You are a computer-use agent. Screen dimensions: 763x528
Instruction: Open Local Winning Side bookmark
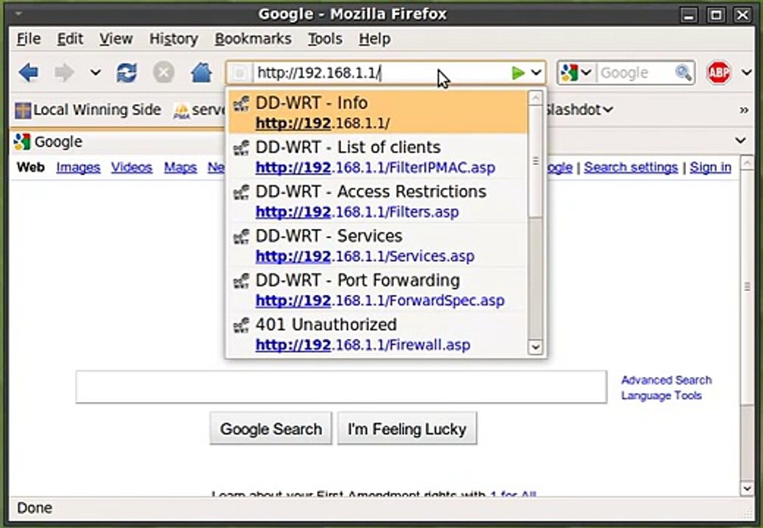coord(88,110)
